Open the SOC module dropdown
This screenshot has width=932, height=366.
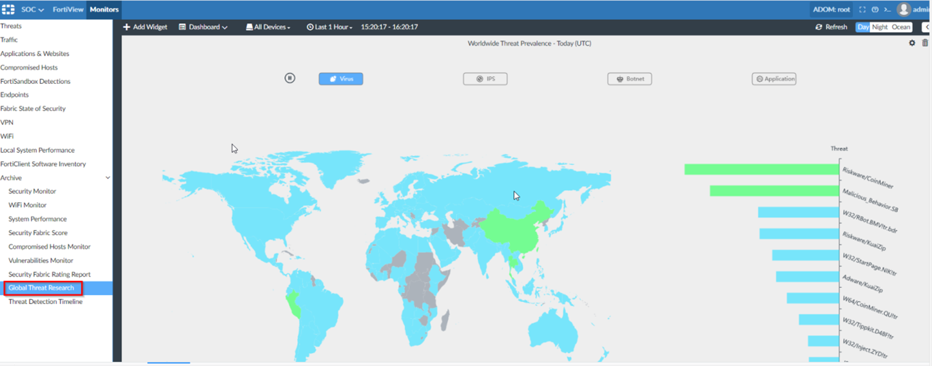(32, 10)
